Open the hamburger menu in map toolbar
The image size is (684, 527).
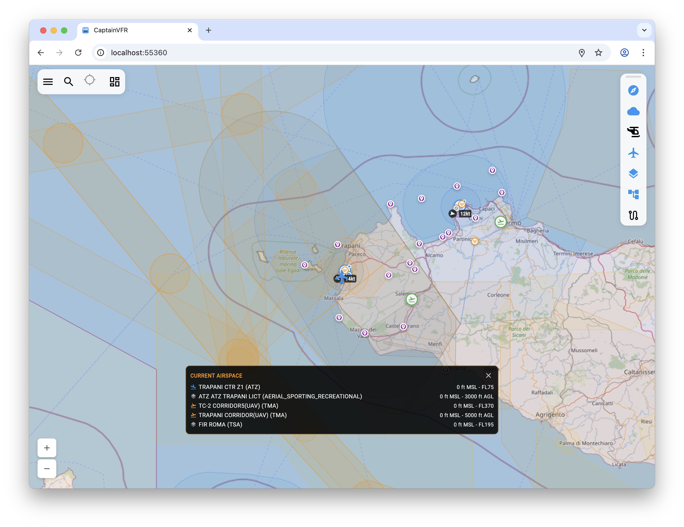click(x=48, y=82)
